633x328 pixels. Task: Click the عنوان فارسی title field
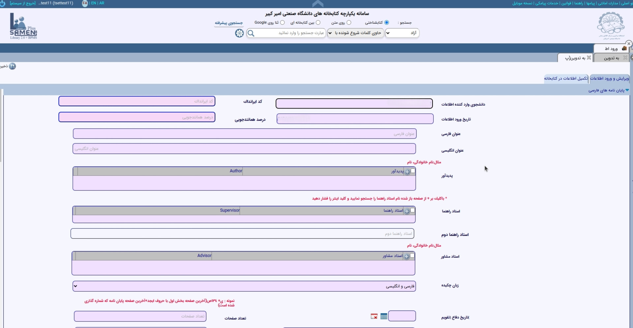pyautogui.click(x=245, y=134)
